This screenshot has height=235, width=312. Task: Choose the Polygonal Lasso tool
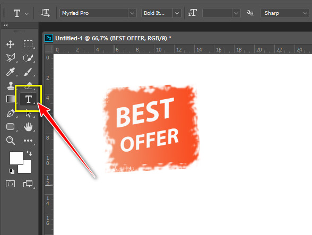tap(11, 58)
